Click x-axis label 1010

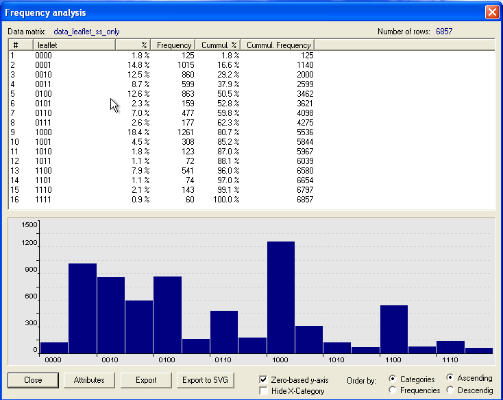click(x=336, y=360)
